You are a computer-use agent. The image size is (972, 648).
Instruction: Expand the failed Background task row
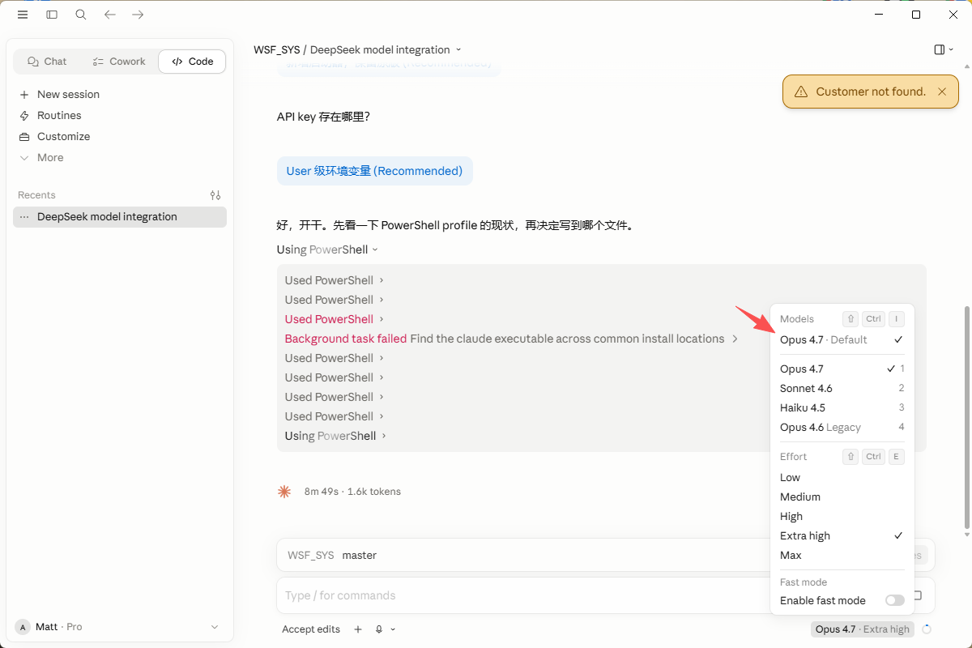(511, 339)
